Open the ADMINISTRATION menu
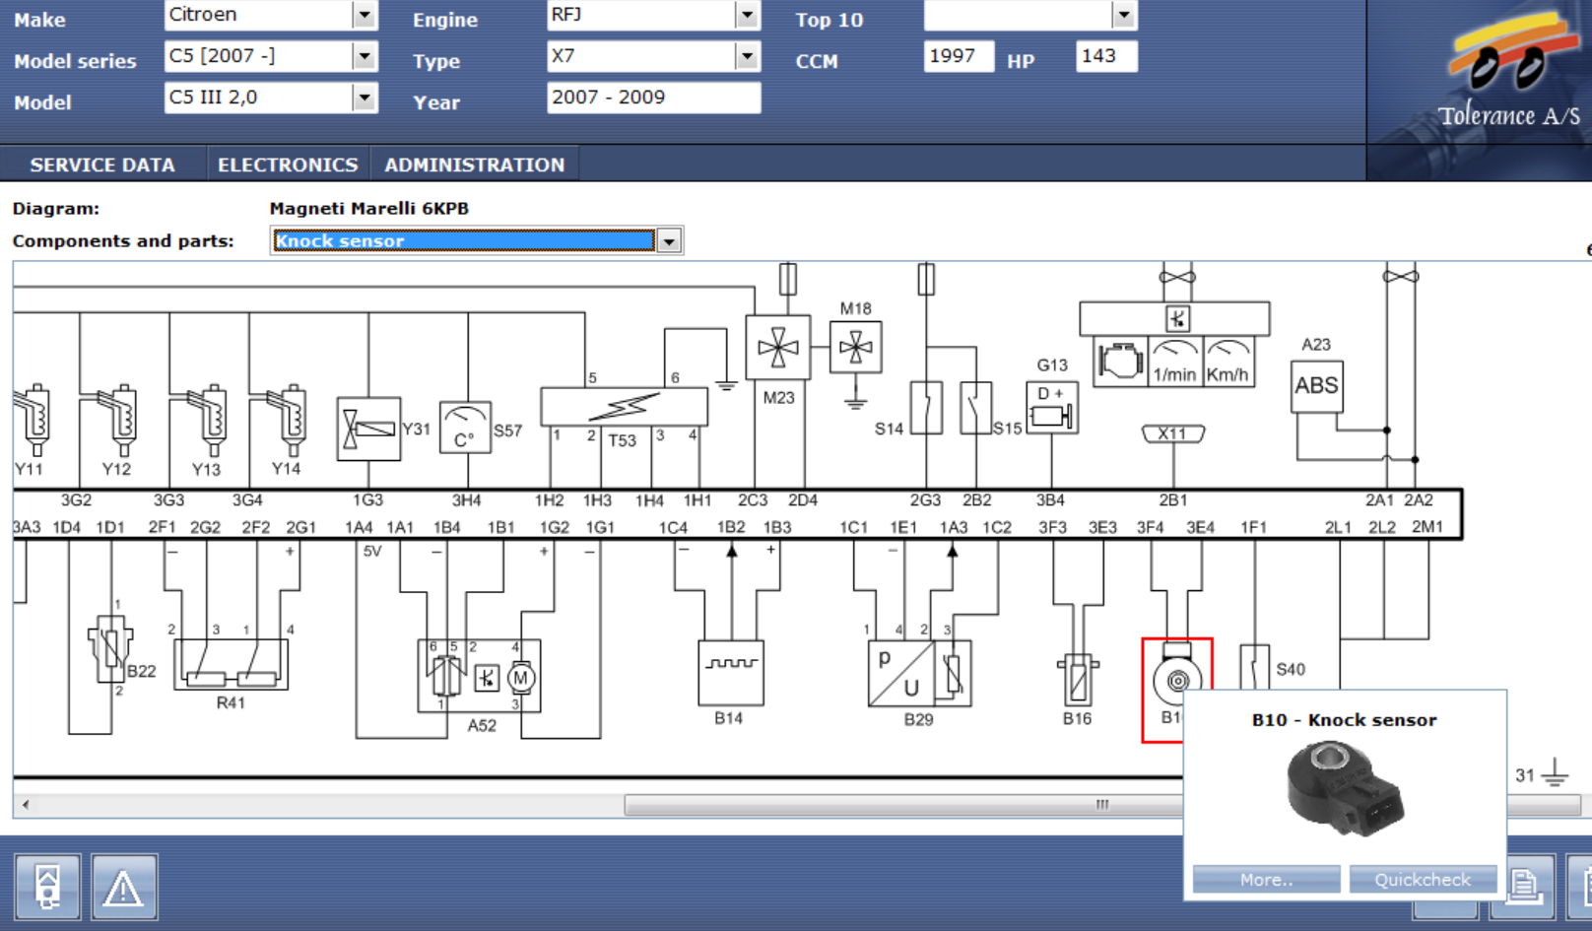This screenshot has width=1592, height=931. (475, 165)
